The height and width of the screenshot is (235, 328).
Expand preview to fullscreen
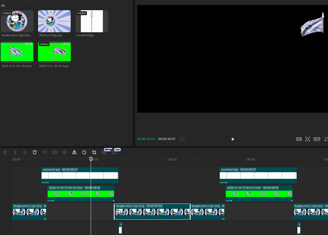point(326,139)
